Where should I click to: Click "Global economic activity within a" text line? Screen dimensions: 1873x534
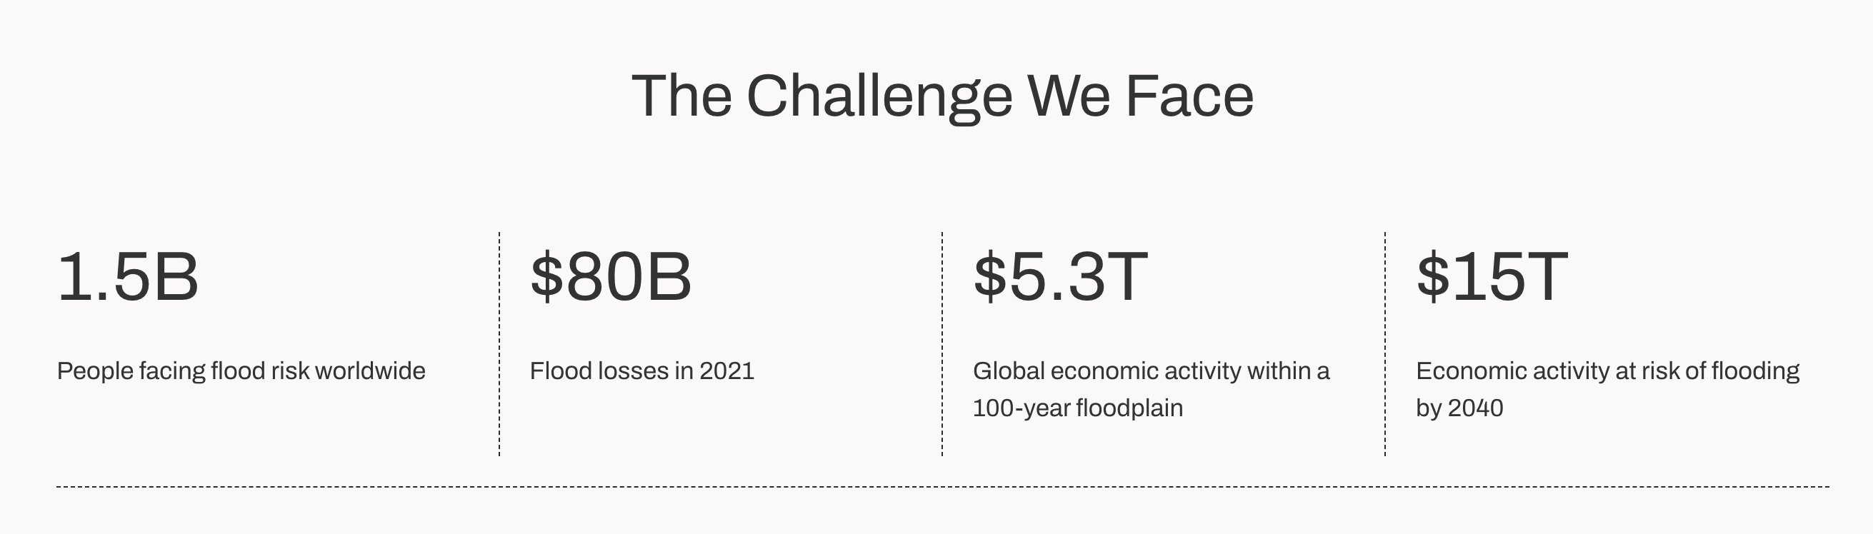pos(1151,371)
